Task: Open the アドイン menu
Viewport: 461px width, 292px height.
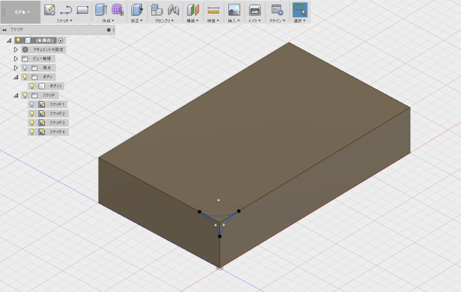Action: click(x=277, y=21)
